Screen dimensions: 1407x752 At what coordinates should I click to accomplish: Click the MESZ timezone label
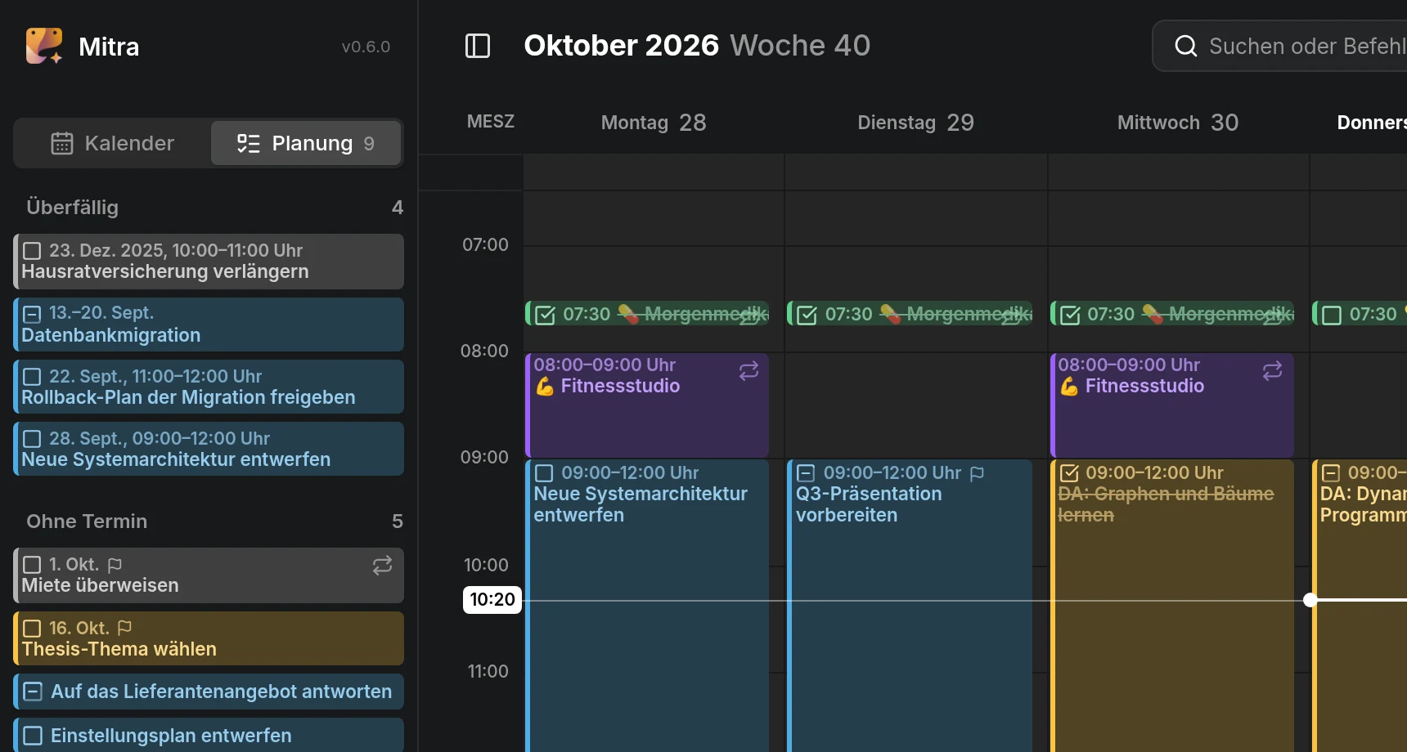(x=491, y=122)
